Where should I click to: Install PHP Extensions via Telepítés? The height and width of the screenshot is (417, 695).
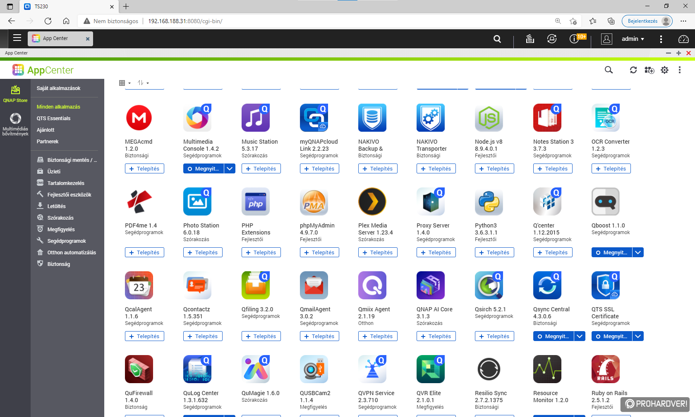pos(261,252)
